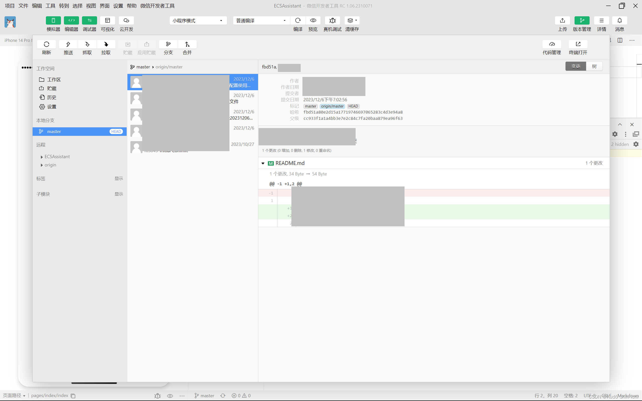Viewport: 642px width, 401px height.
Task: Copy page path icon beside pages/index/index
Action: click(x=73, y=396)
